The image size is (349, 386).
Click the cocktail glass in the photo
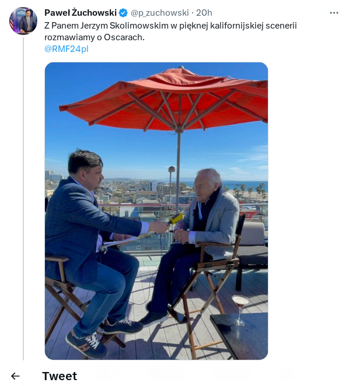pyautogui.click(x=240, y=310)
